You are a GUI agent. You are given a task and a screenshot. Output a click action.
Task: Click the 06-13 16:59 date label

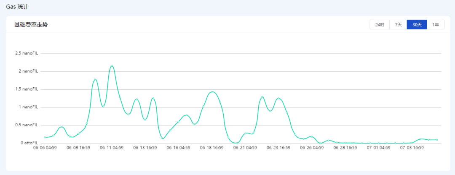(x=145, y=148)
